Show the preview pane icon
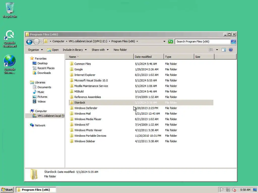The width and height of the screenshot is (258, 193). click(x=224, y=50)
